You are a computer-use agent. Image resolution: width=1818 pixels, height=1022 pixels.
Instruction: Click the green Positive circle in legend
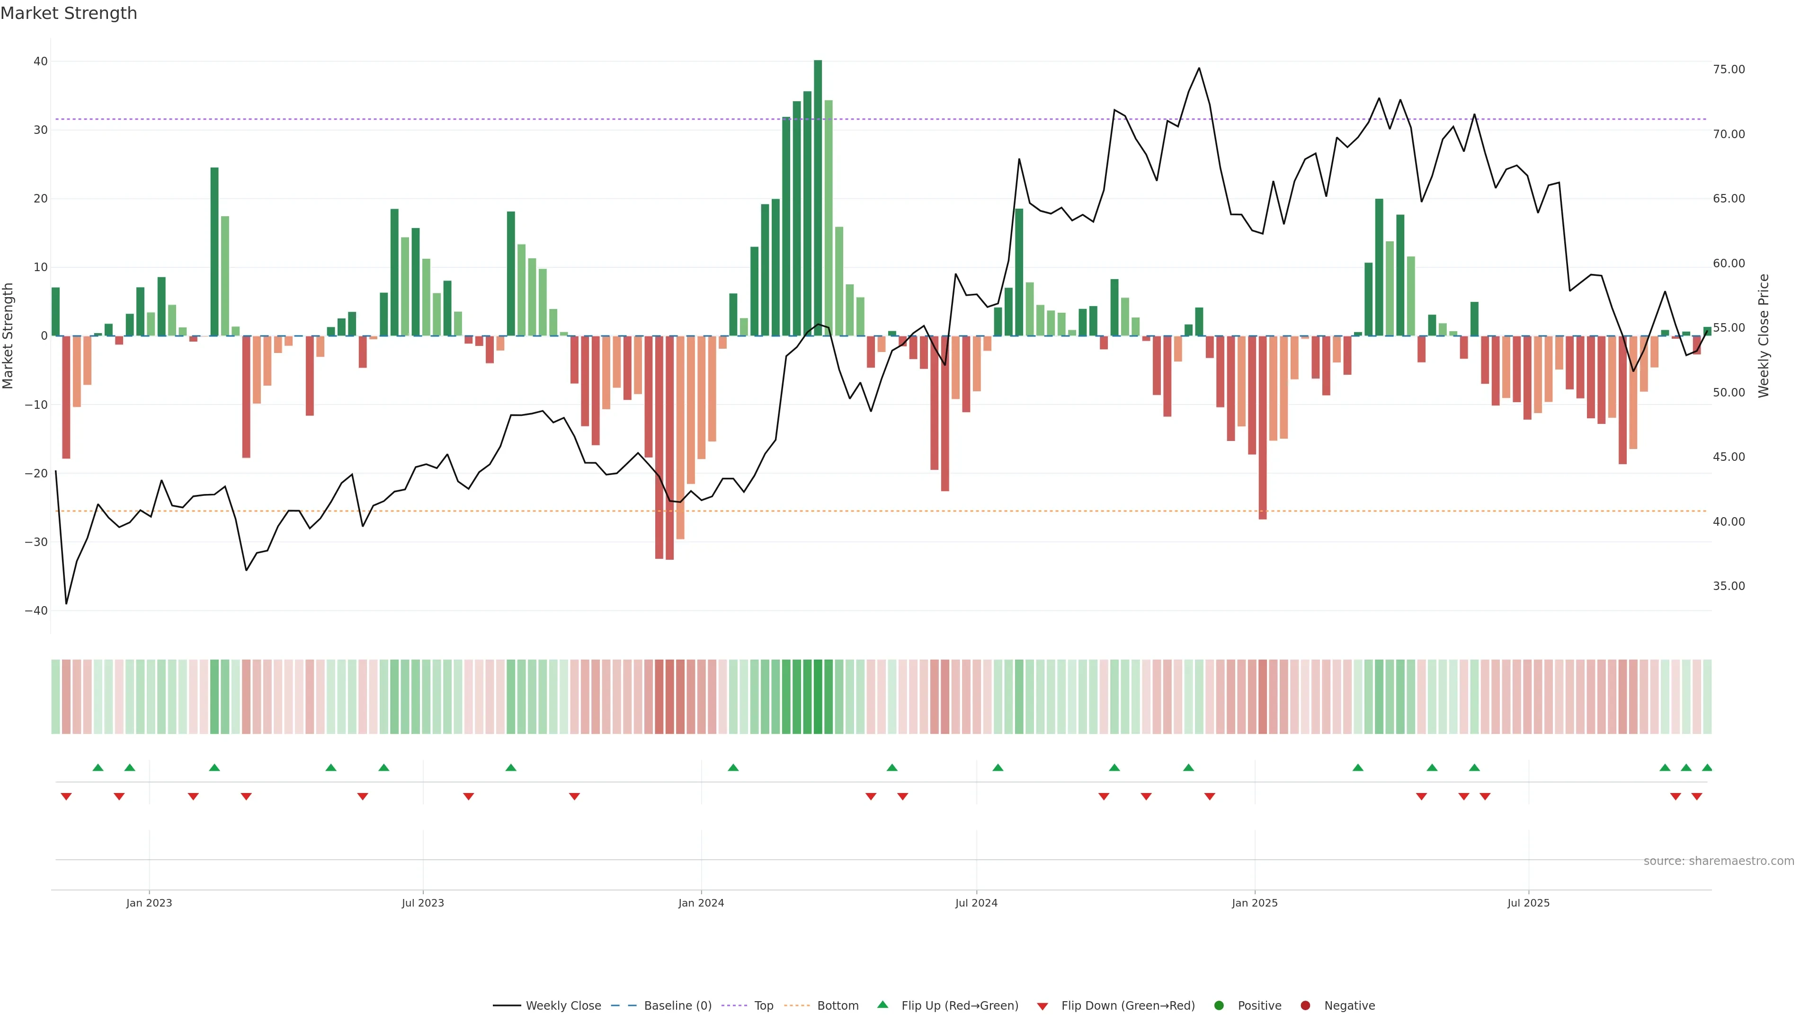click(1219, 1005)
